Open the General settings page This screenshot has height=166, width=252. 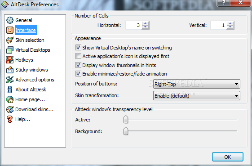(x=24, y=20)
